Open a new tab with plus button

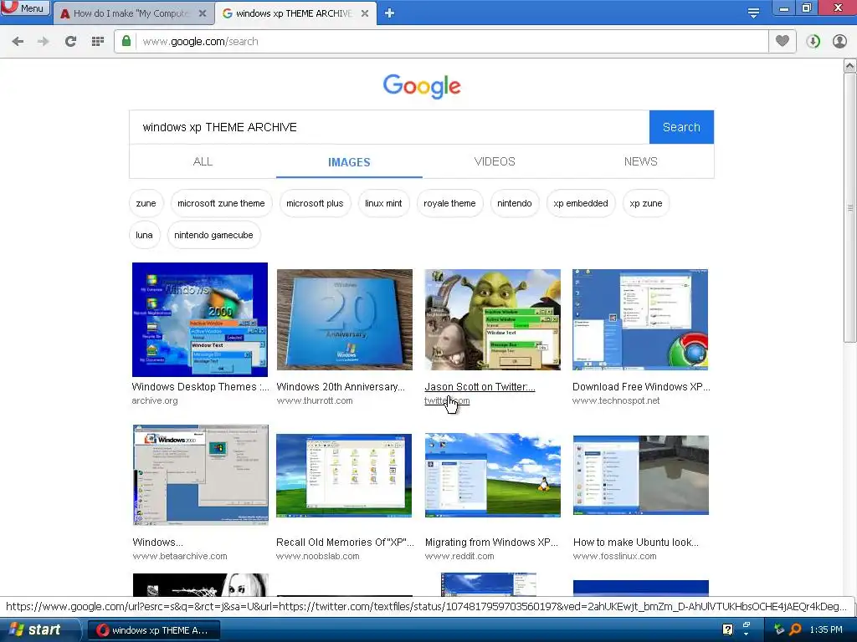390,13
